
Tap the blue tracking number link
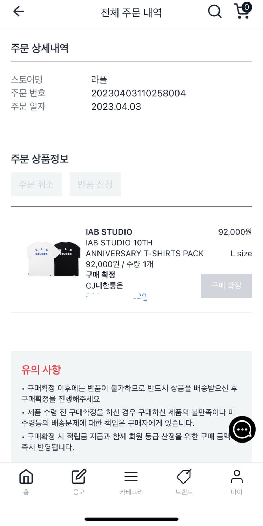[116, 297]
